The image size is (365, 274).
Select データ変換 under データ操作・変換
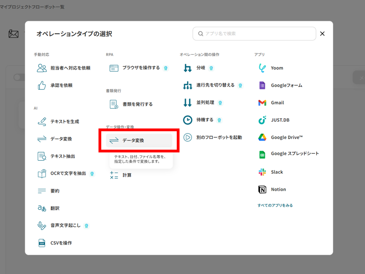point(139,140)
